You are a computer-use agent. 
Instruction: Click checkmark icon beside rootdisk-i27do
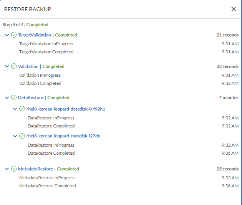(x=22, y=136)
